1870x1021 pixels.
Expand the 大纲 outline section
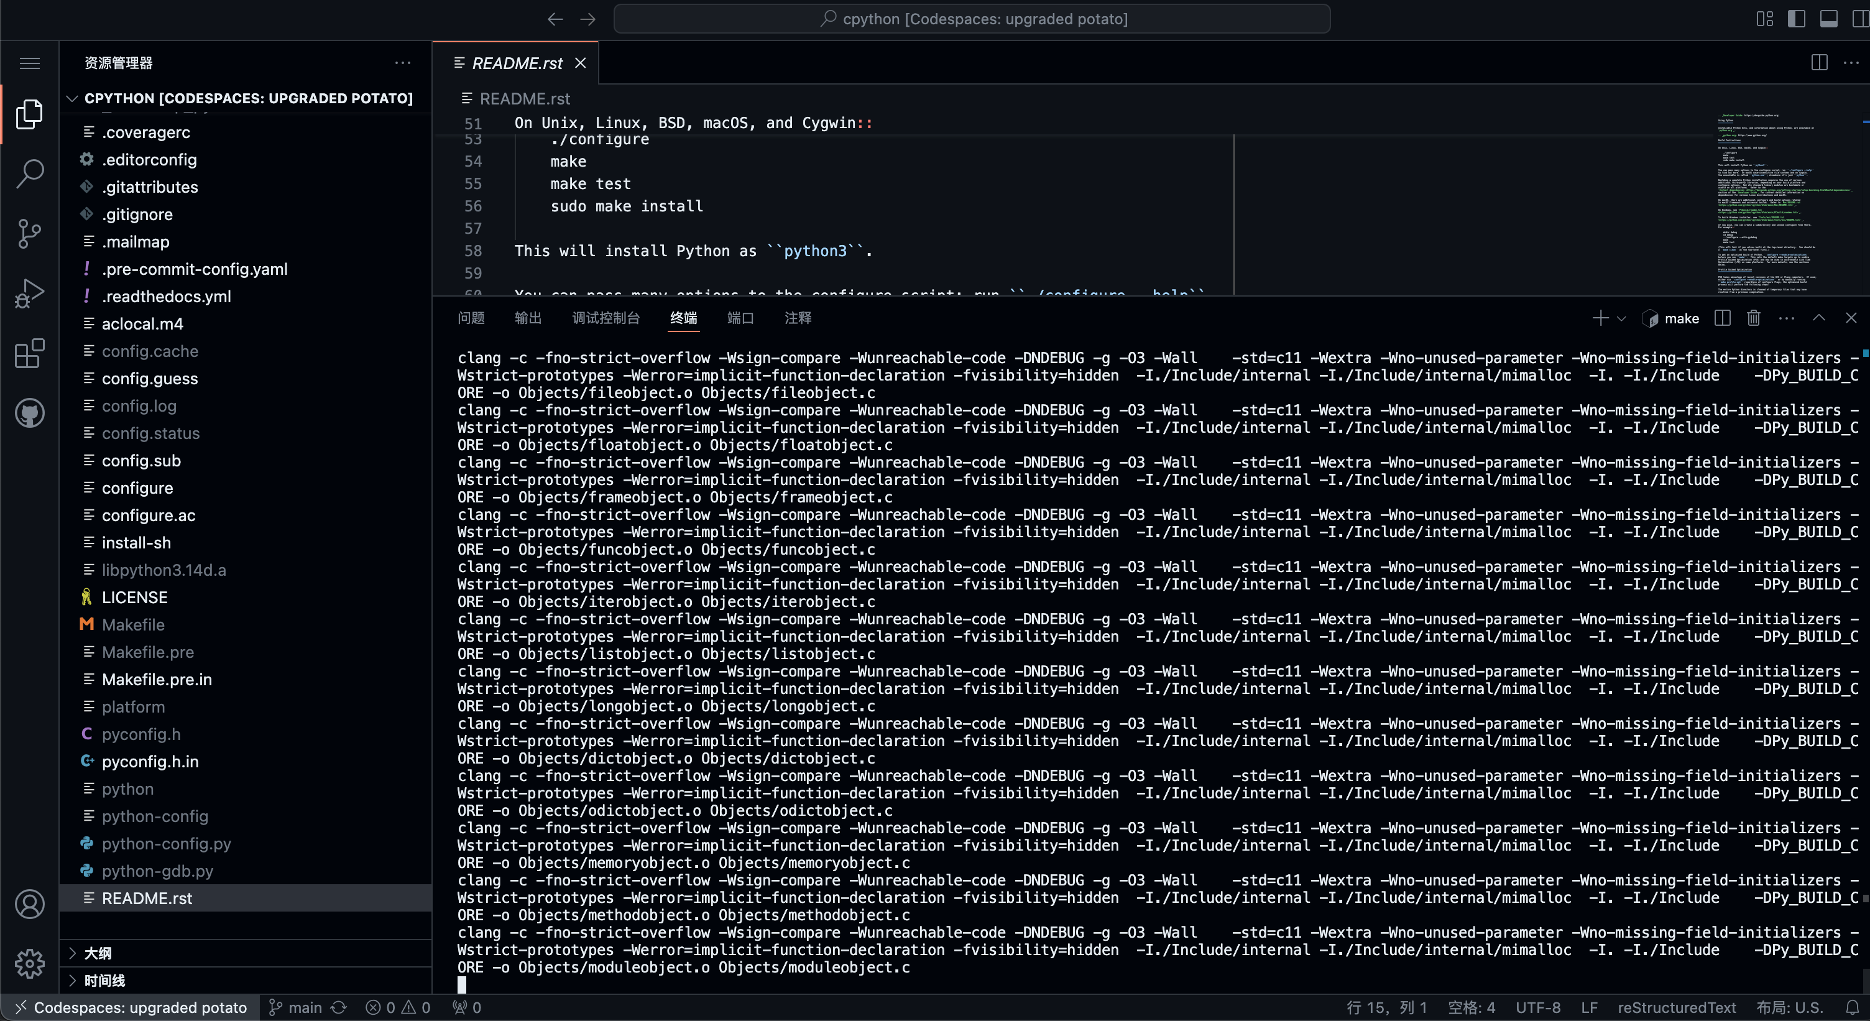[x=98, y=953]
